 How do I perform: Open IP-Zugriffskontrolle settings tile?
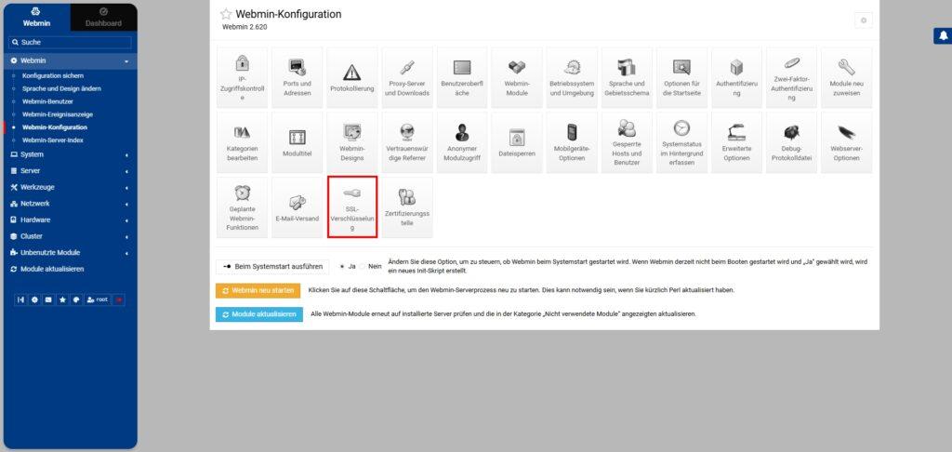coord(243,78)
